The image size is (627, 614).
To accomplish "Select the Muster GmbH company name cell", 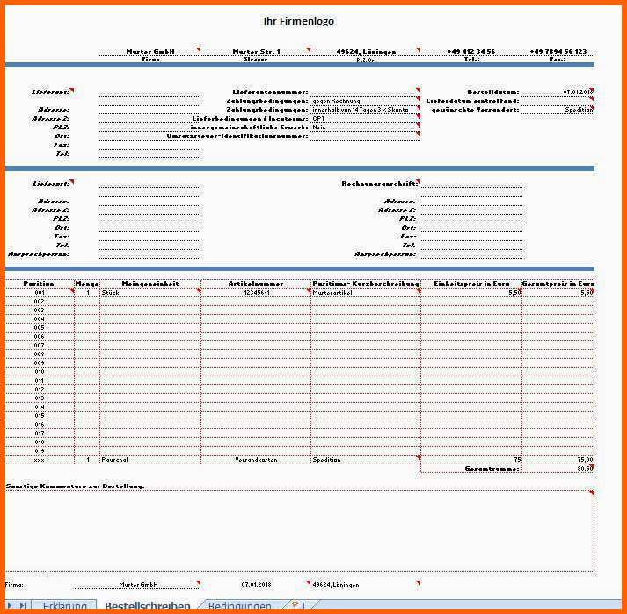I will pyautogui.click(x=150, y=52).
